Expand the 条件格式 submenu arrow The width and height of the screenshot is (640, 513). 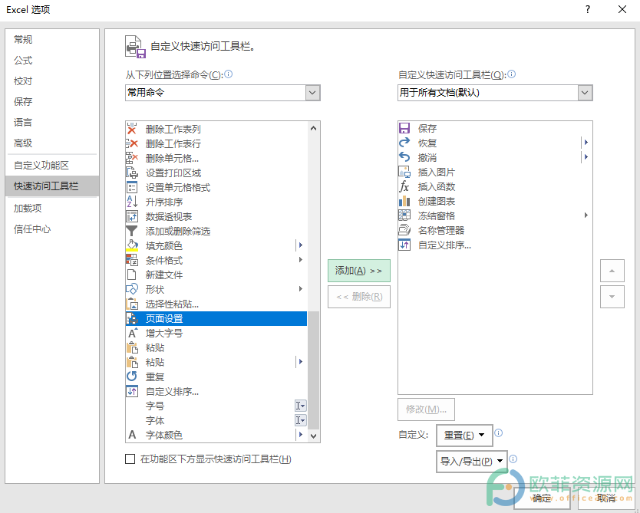pos(300,260)
